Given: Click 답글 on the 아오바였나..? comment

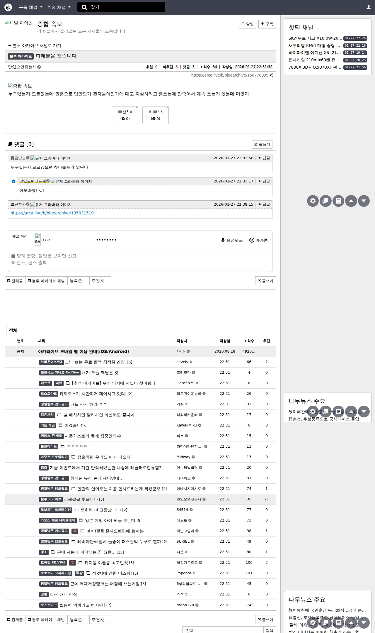Looking at the screenshot, I should (x=264, y=181).
